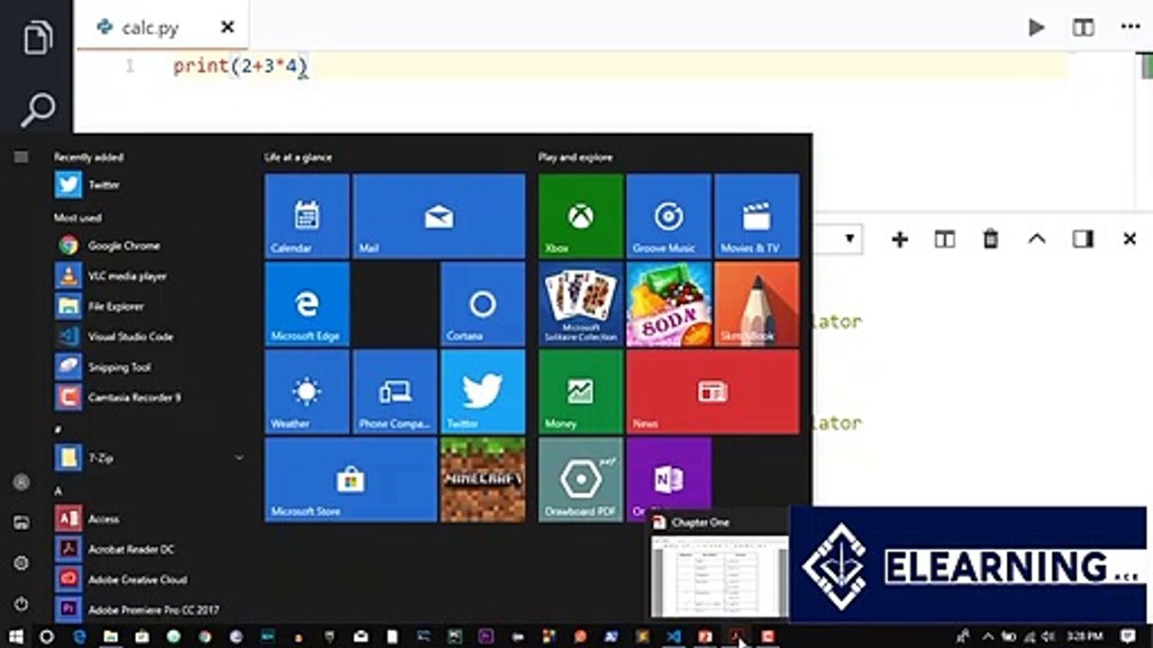1153x648 pixels.
Task: Open the Groove Music tile
Action: click(668, 216)
